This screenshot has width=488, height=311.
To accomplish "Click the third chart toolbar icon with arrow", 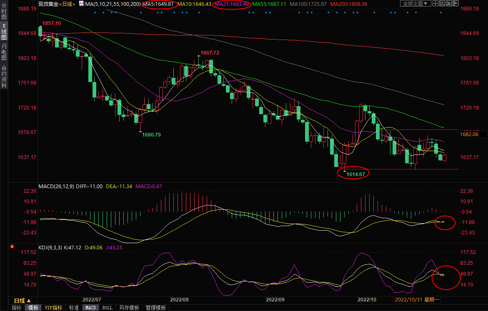I will [x=450, y=4].
